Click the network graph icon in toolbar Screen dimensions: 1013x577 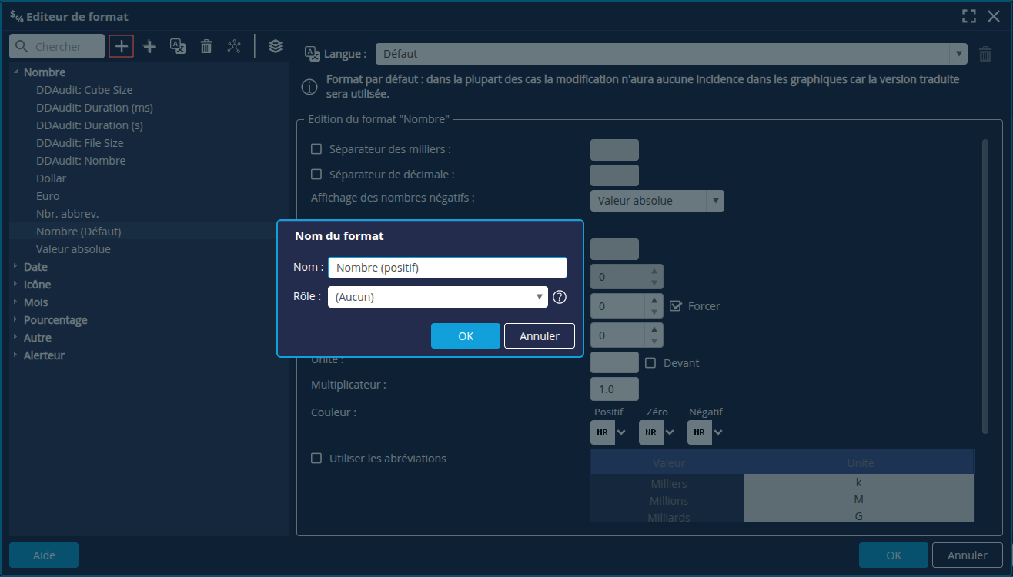coord(234,46)
